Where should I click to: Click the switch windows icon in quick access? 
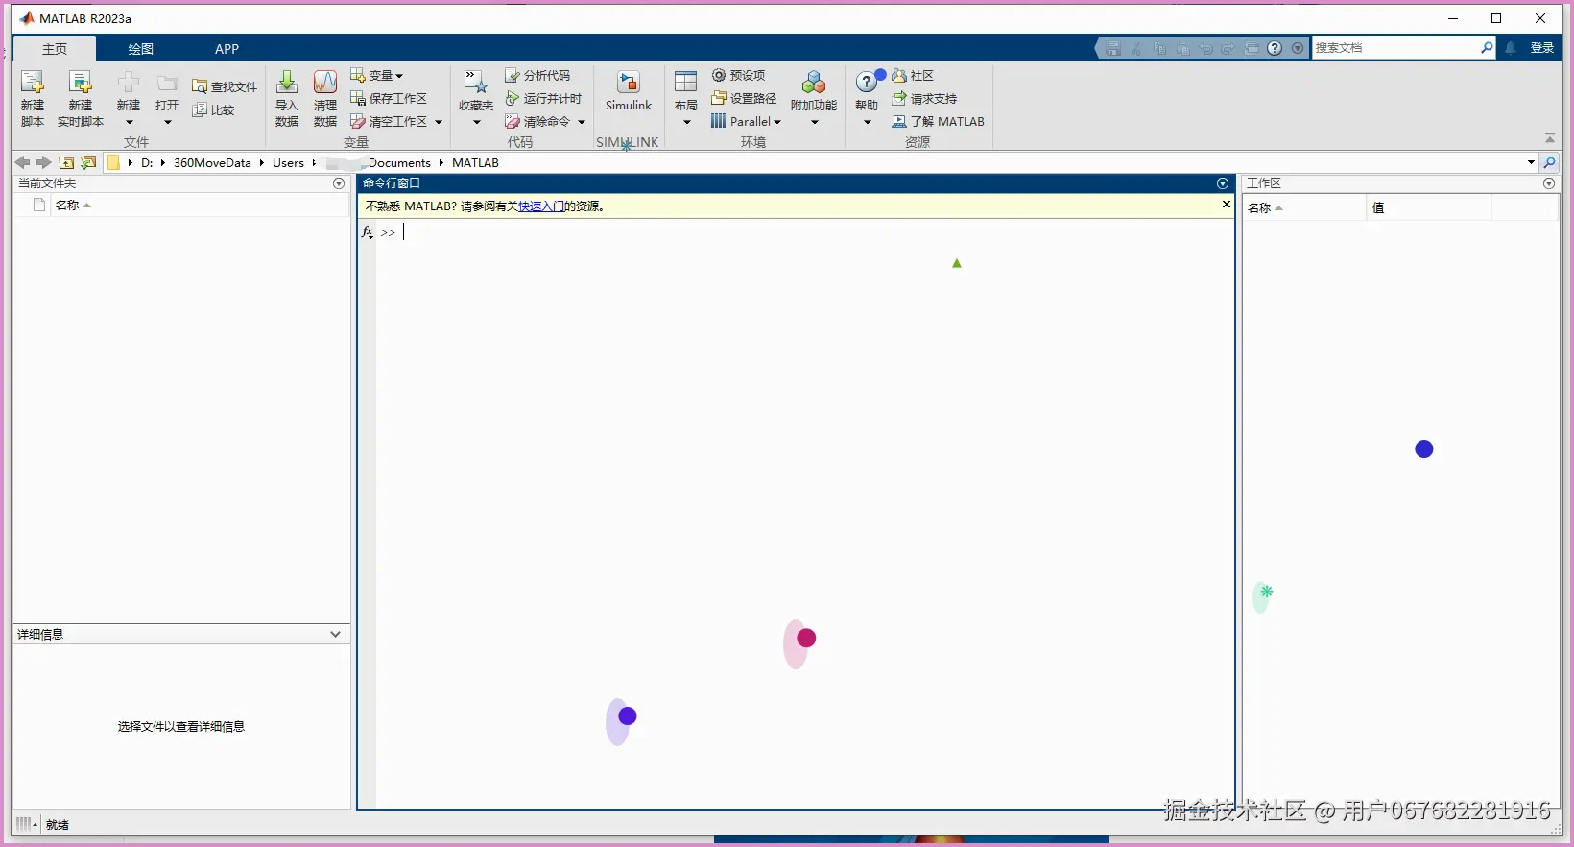[1252, 48]
